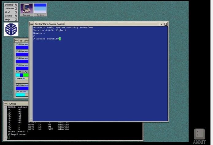Click the gr_osview window title

point(24,41)
